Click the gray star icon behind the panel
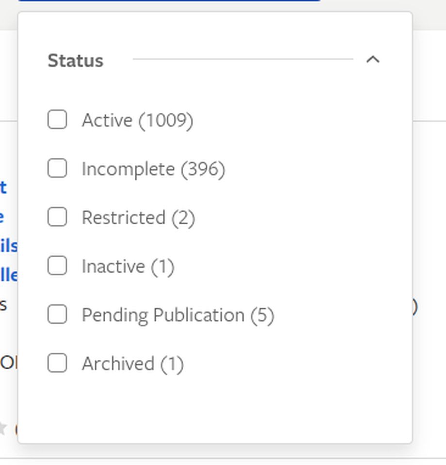This screenshot has height=465, width=446. [3, 428]
